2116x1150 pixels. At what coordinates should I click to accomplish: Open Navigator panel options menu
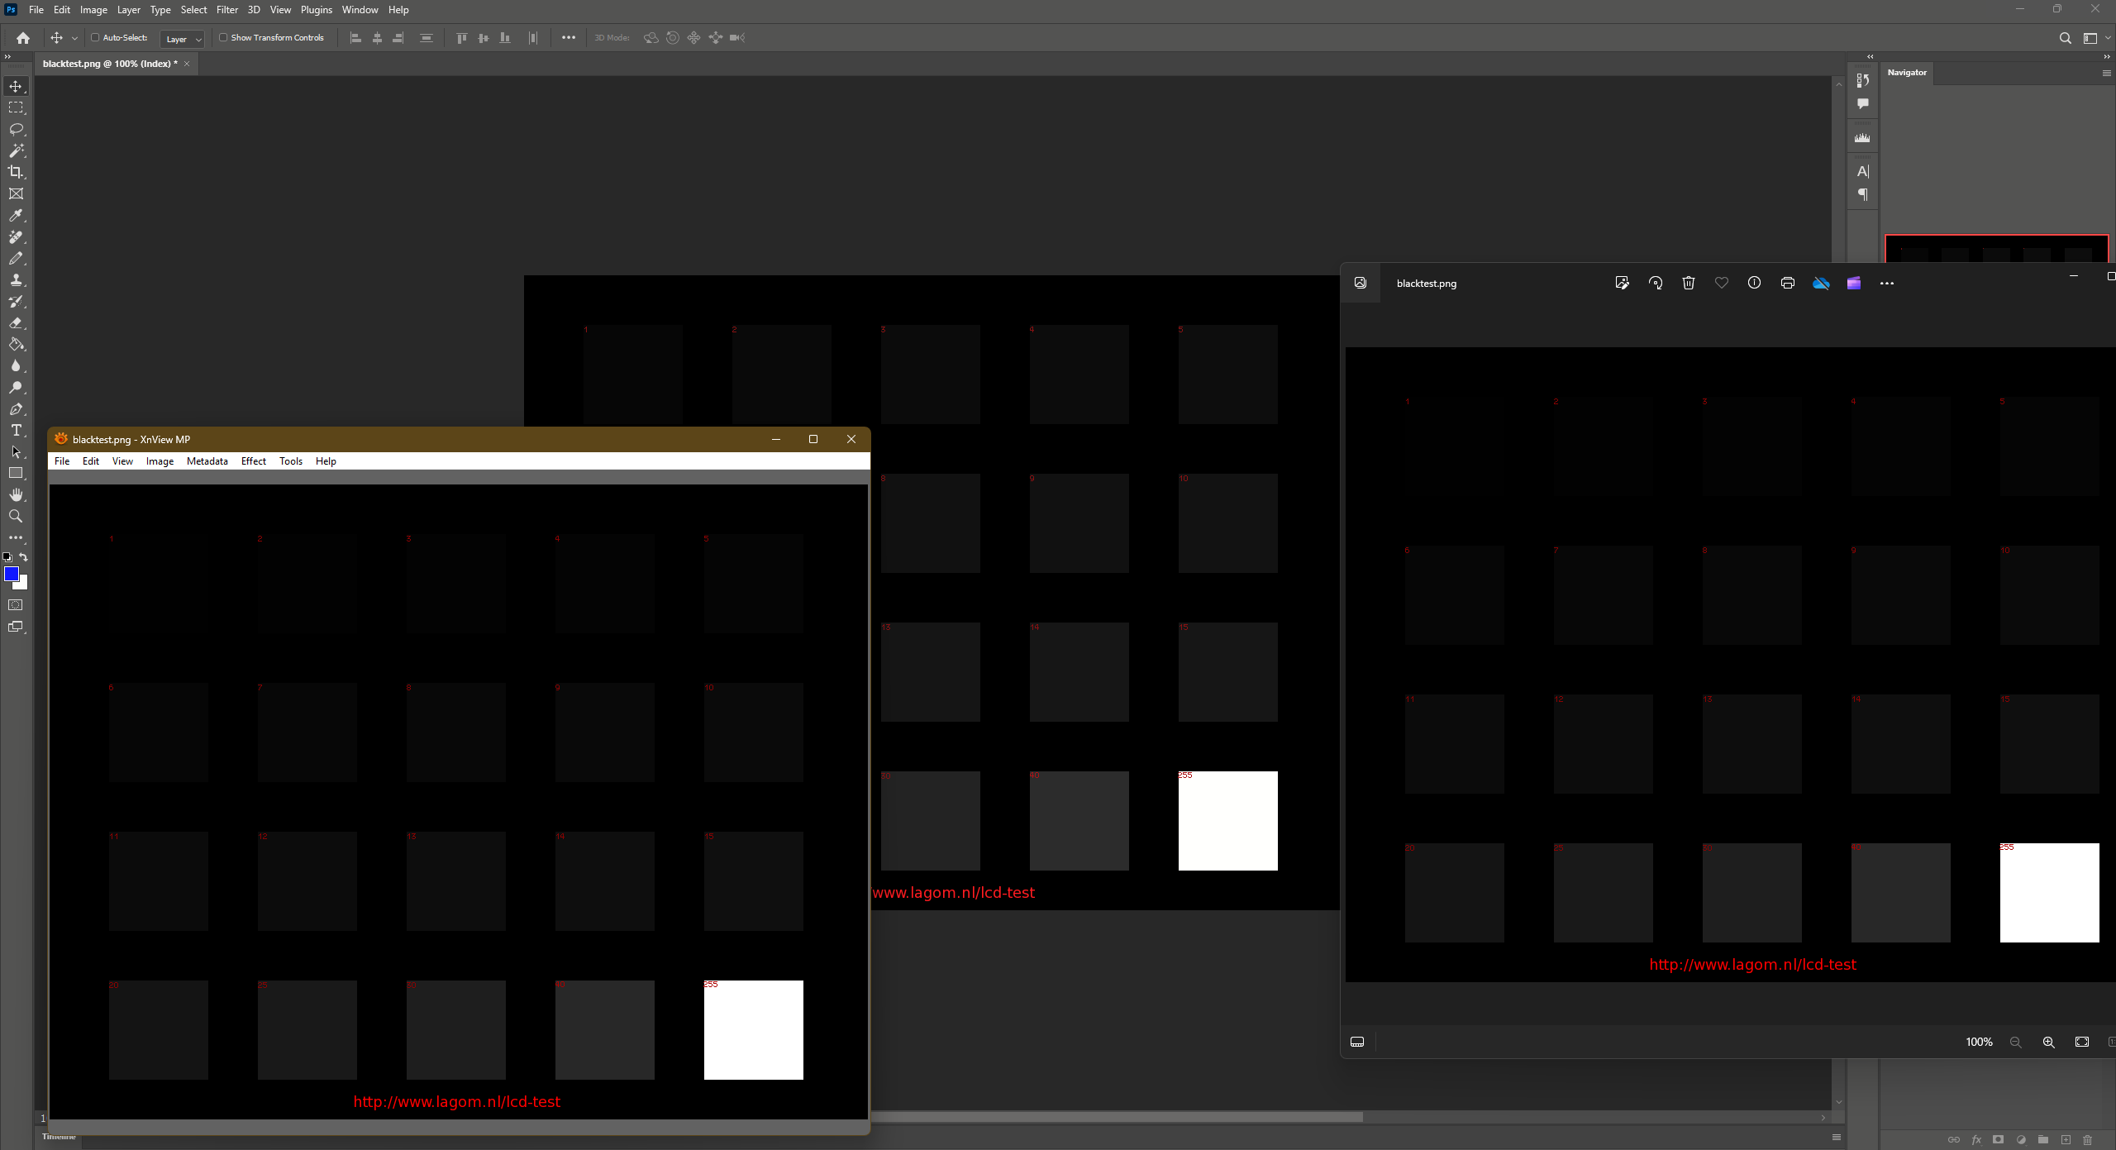[2106, 73]
